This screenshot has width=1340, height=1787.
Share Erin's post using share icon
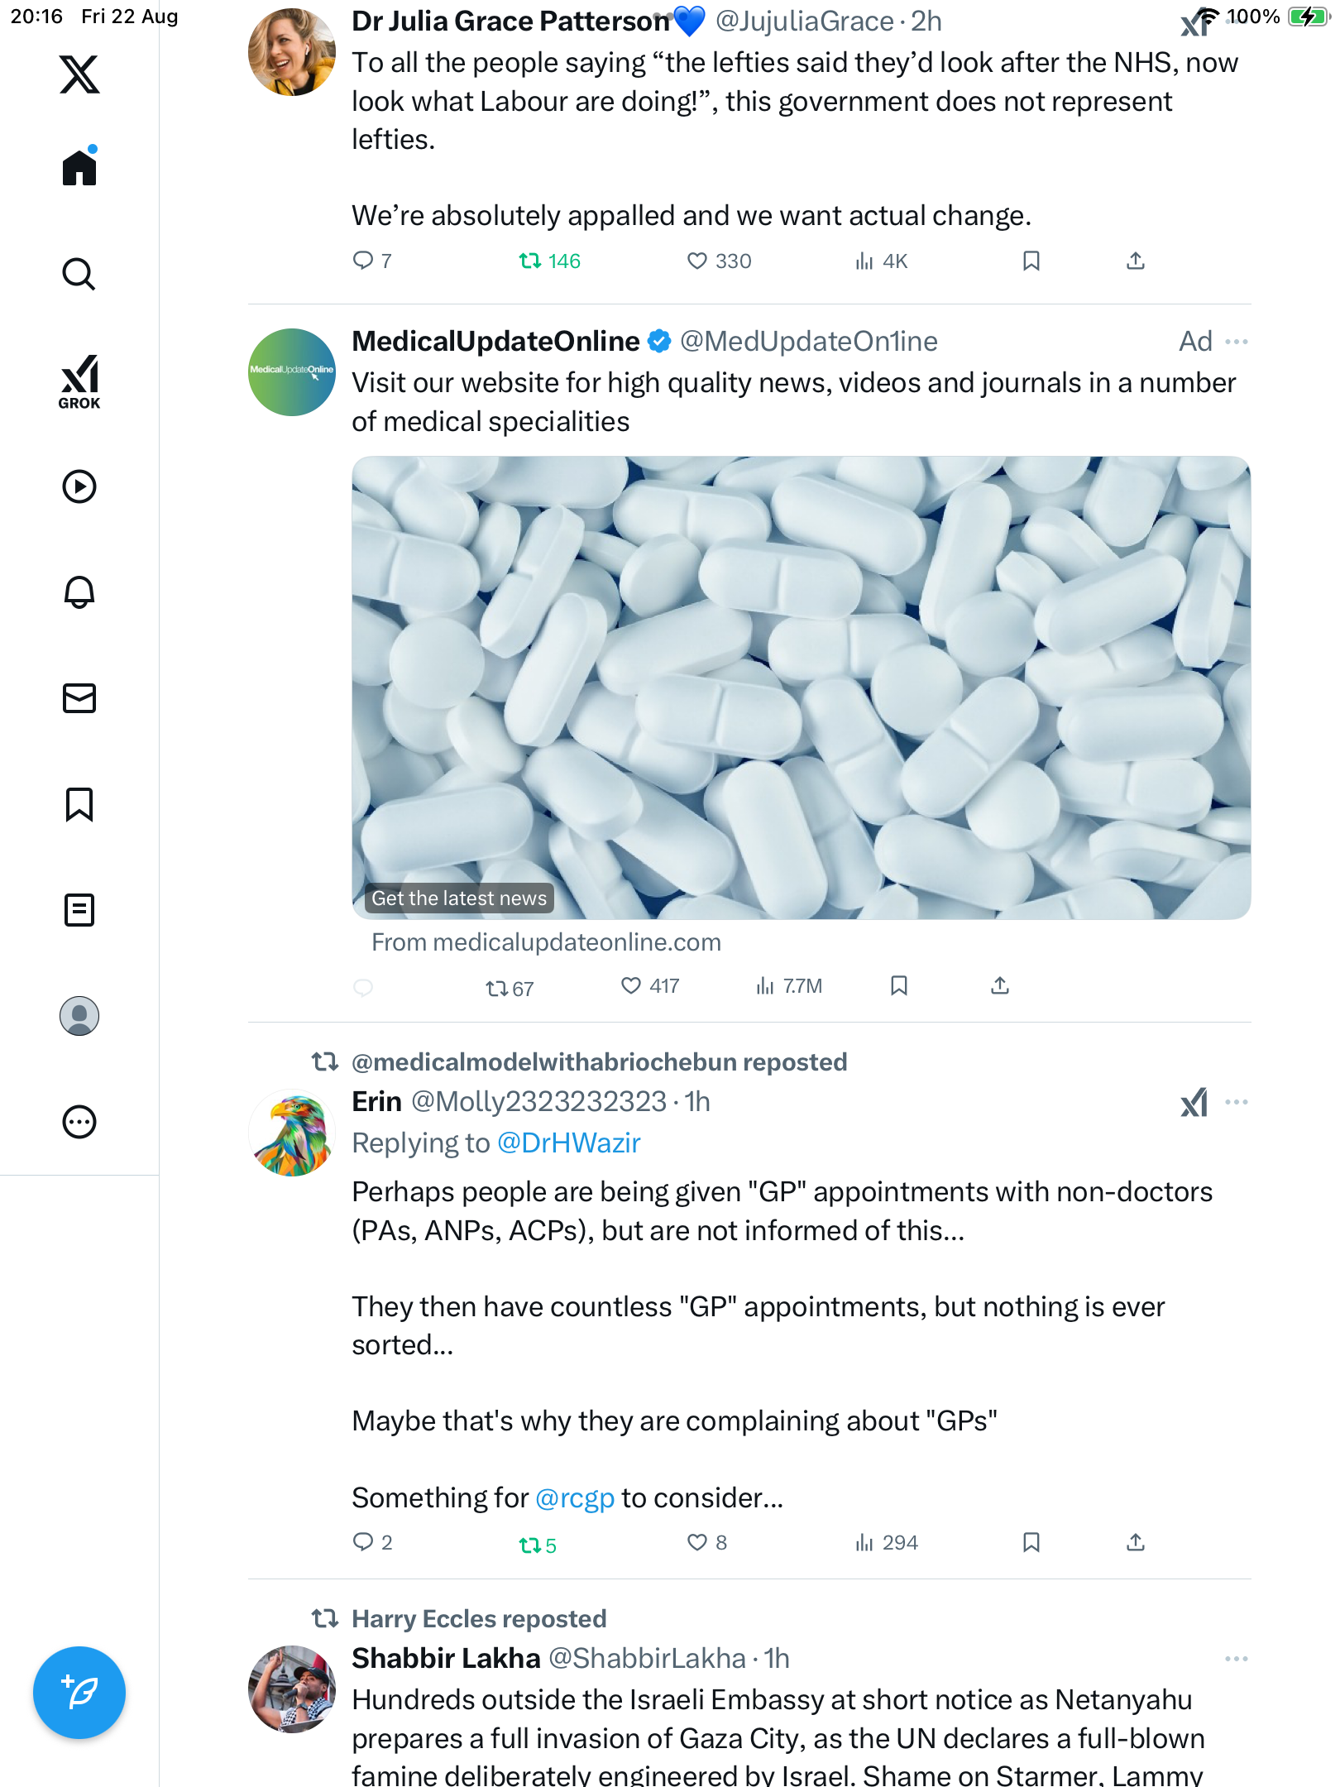tap(1136, 1543)
